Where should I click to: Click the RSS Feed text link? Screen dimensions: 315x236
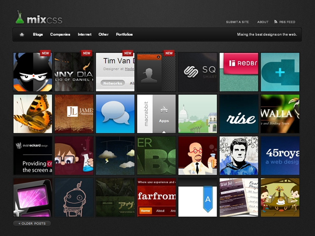point(287,22)
